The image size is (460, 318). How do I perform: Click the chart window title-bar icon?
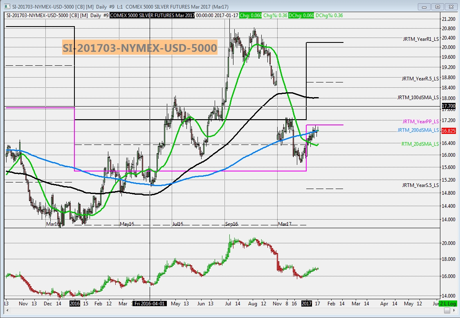tap(7, 7)
